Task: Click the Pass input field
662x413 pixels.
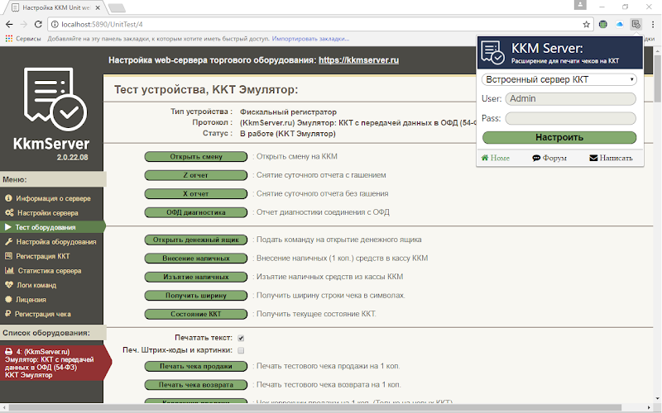Action: pyautogui.click(x=570, y=118)
